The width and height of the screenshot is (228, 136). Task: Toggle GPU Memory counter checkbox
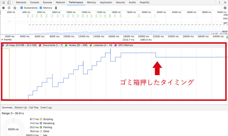116,45
